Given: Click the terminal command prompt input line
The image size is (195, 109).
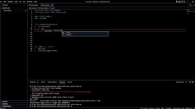Looking at the screenshot, I should [x=50, y=106].
